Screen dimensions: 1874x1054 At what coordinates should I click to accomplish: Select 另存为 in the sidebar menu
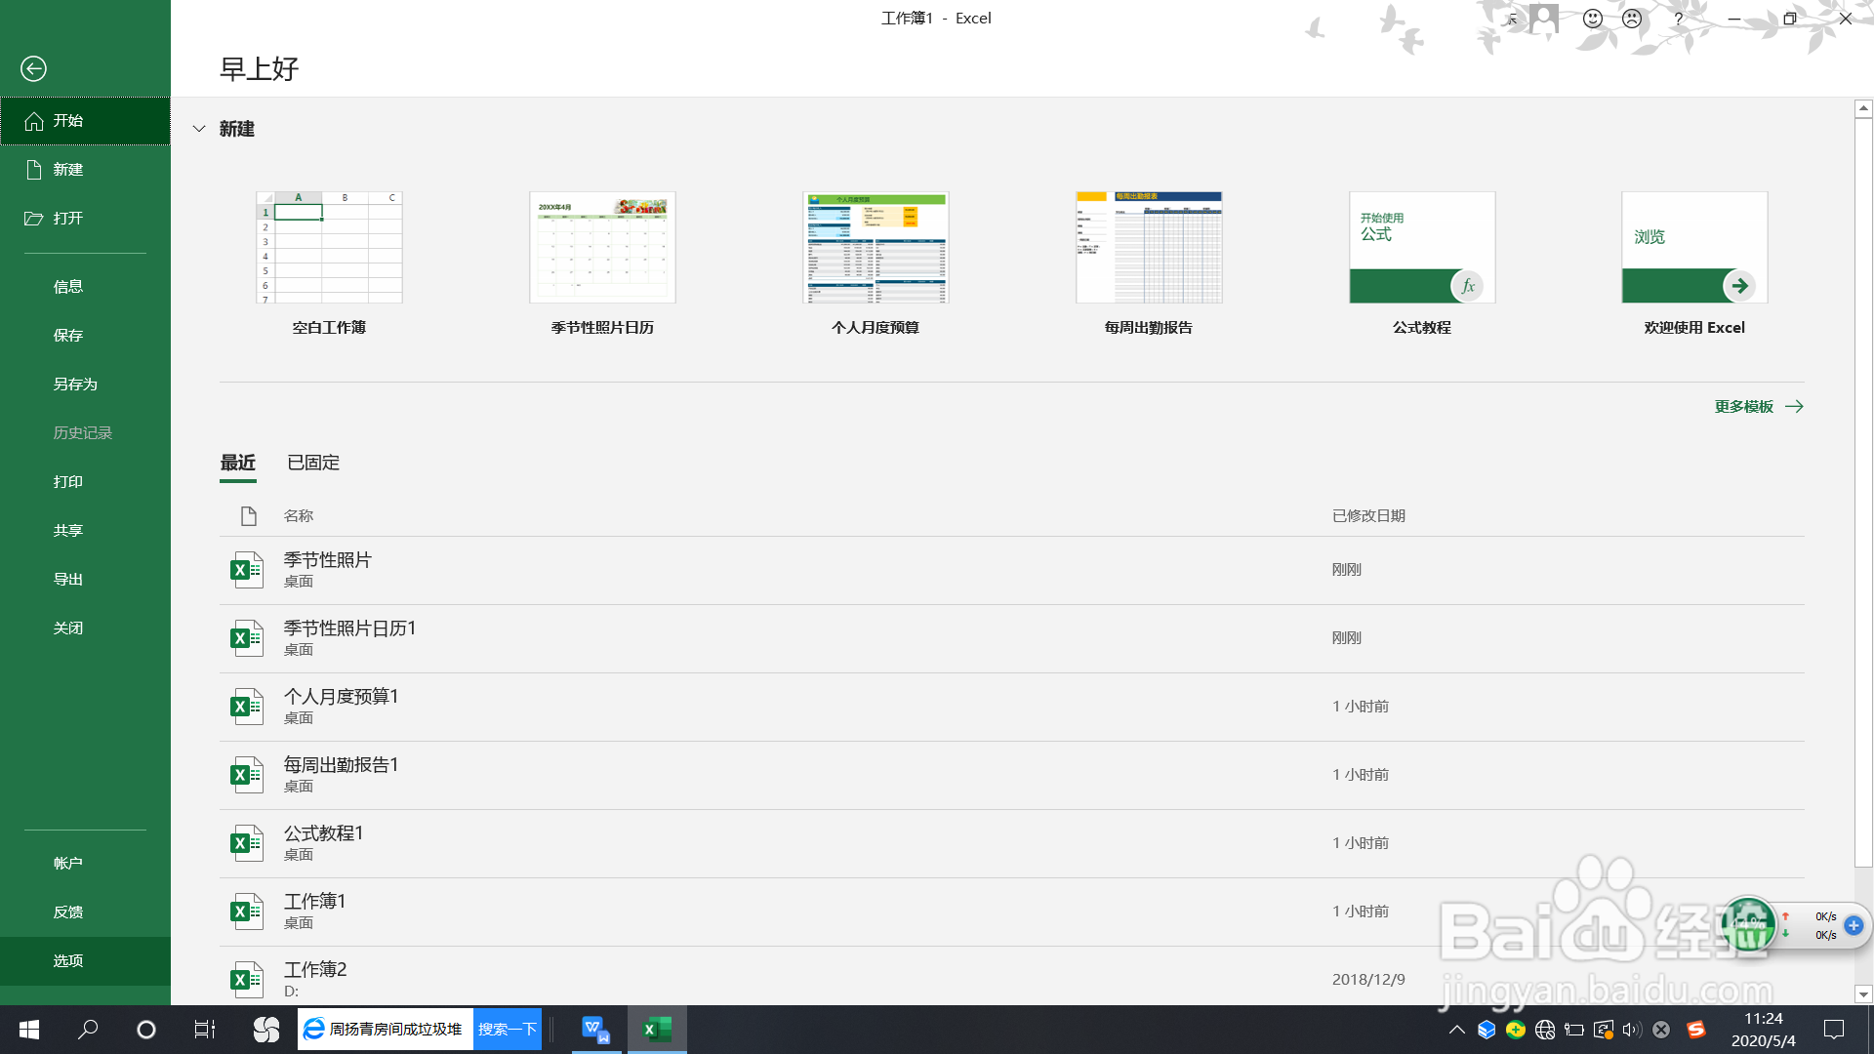coord(75,384)
